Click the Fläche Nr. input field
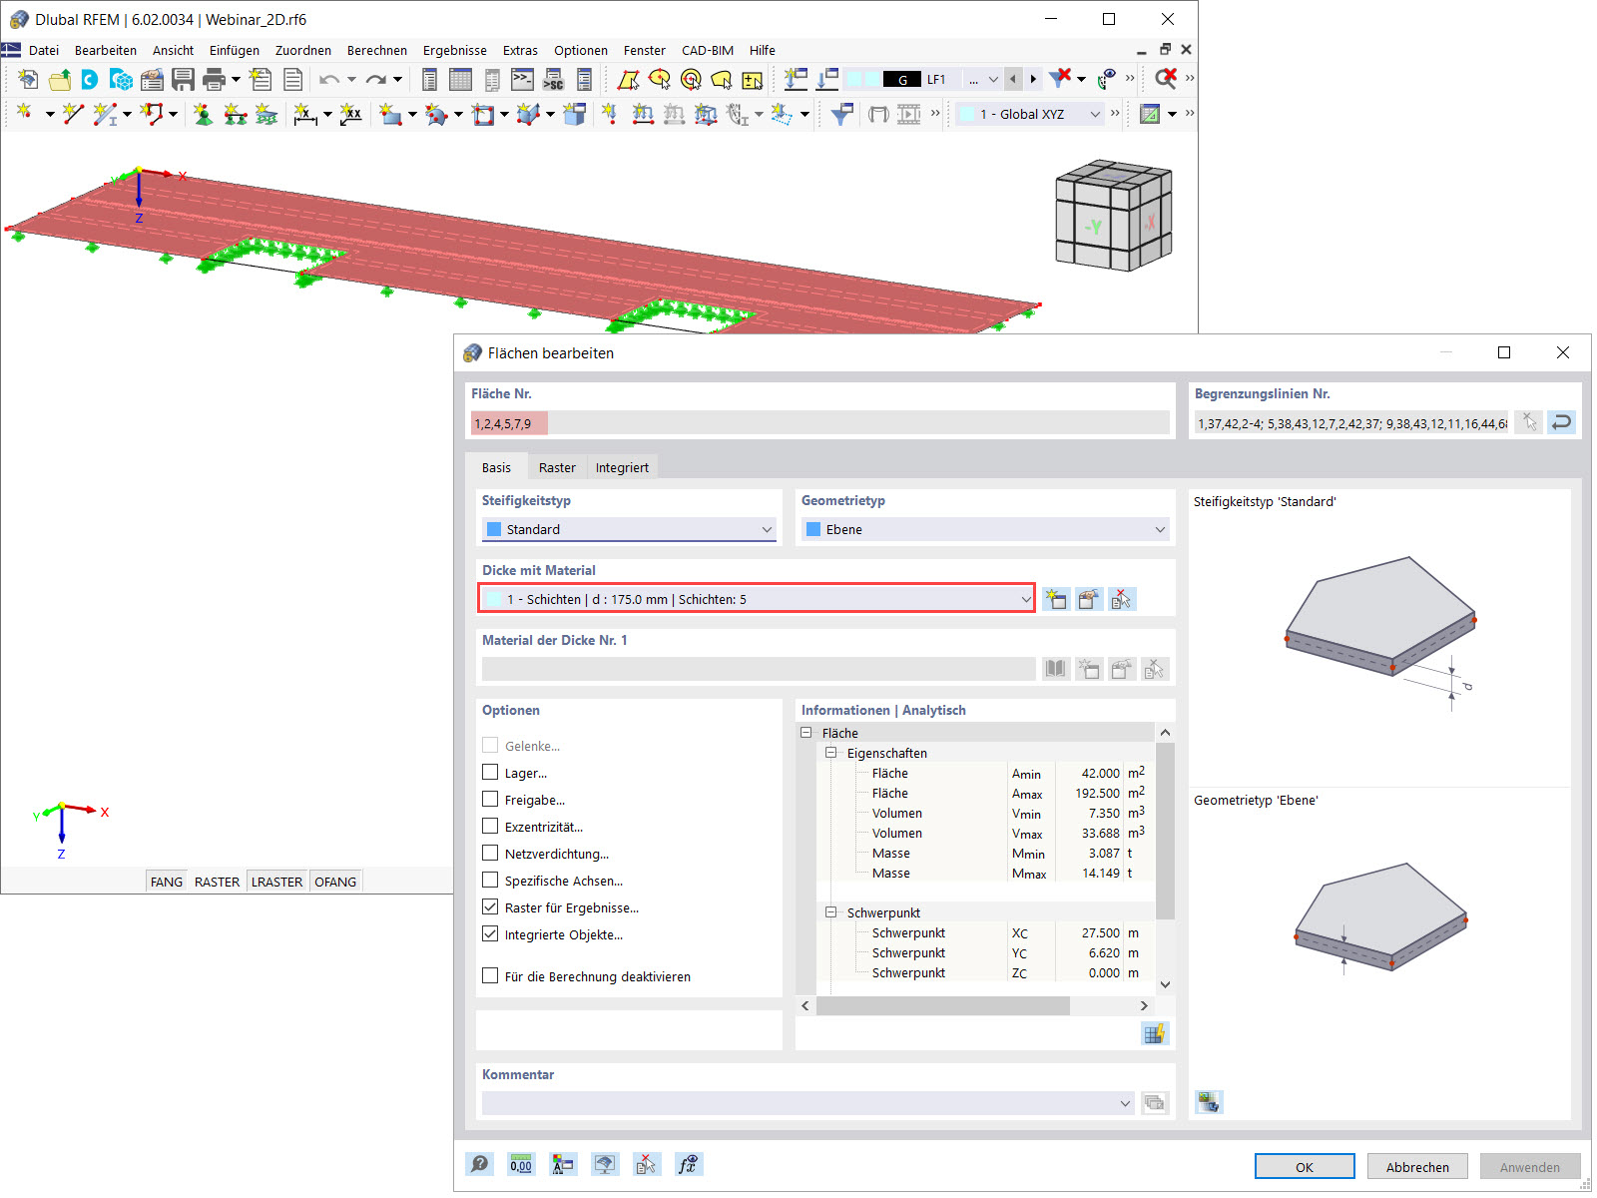This screenshot has height=1198, width=1597. tap(820, 423)
